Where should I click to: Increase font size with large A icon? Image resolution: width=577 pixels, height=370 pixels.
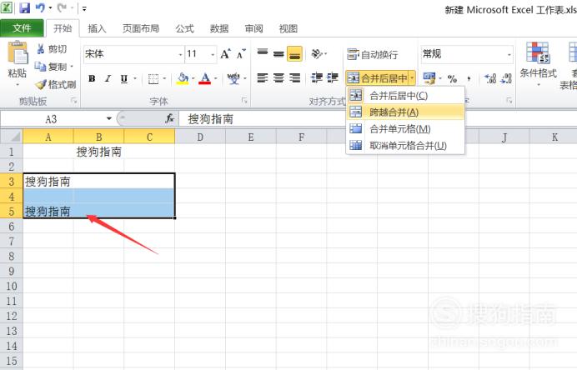pyautogui.click(x=225, y=54)
